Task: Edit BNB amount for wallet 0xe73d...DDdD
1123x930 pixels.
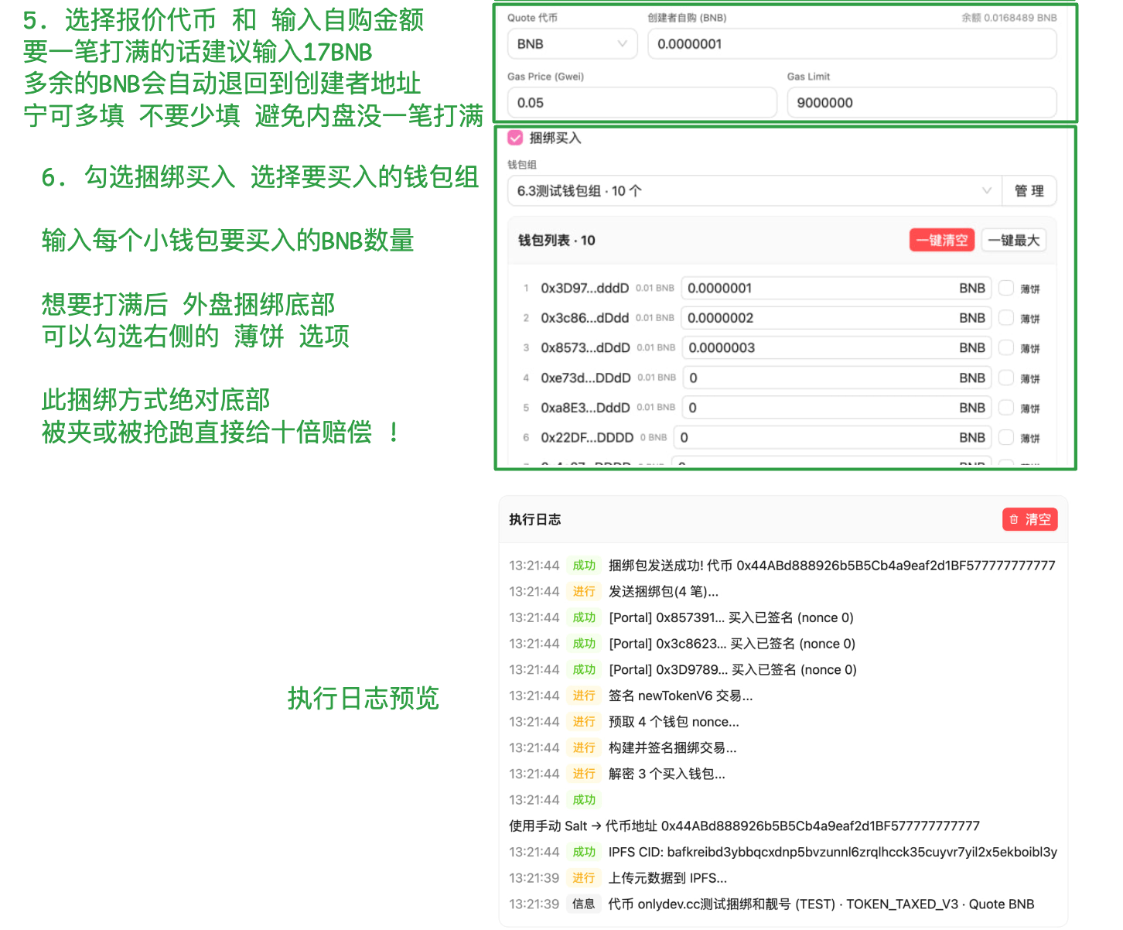Action: 837,378
